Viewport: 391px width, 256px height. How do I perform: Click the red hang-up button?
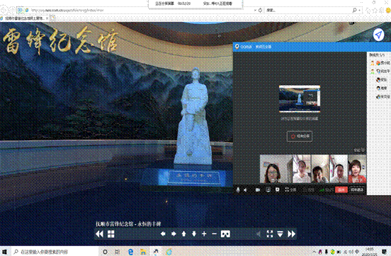pyautogui.click(x=341, y=190)
